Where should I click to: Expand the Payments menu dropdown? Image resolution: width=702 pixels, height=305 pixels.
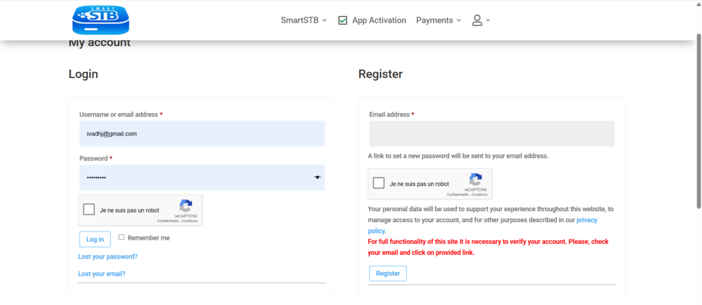(439, 21)
